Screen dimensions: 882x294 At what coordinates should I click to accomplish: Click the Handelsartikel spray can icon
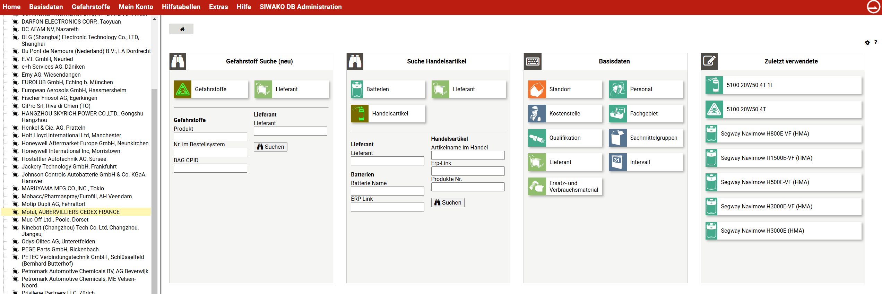[x=360, y=114]
